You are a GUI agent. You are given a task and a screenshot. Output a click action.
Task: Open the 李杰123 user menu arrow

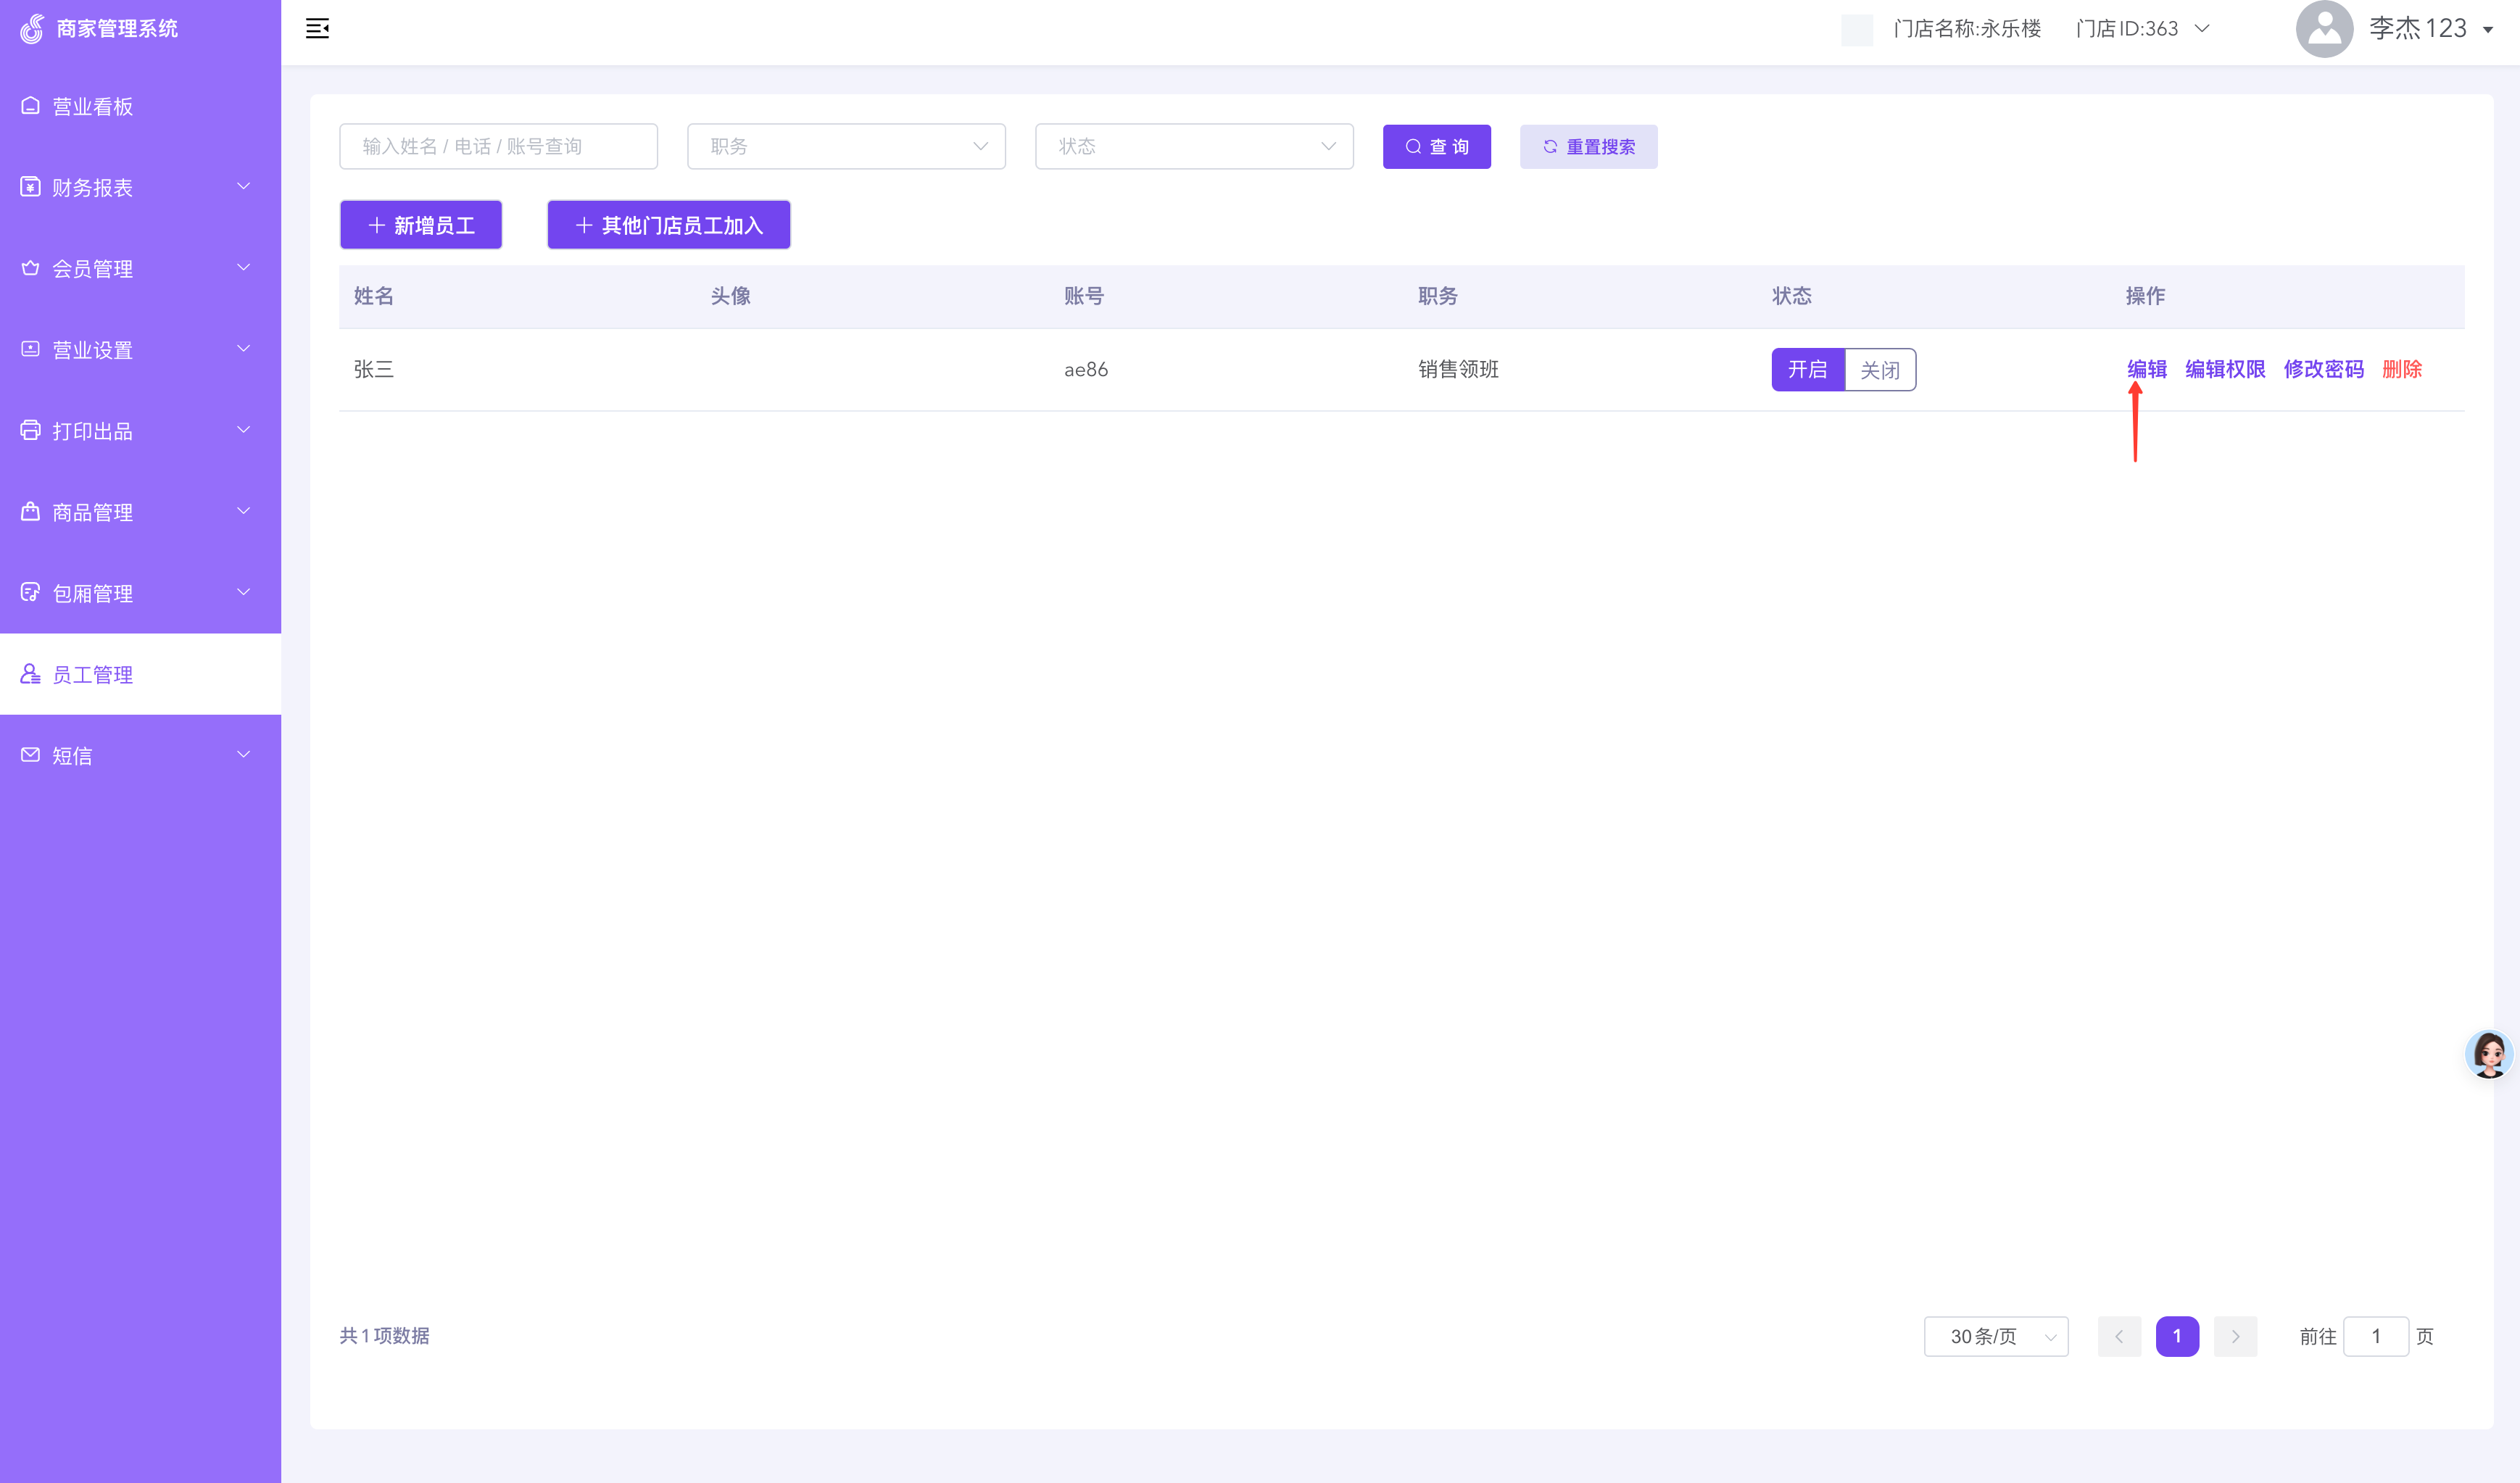pyautogui.click(x=2487, y=29)
